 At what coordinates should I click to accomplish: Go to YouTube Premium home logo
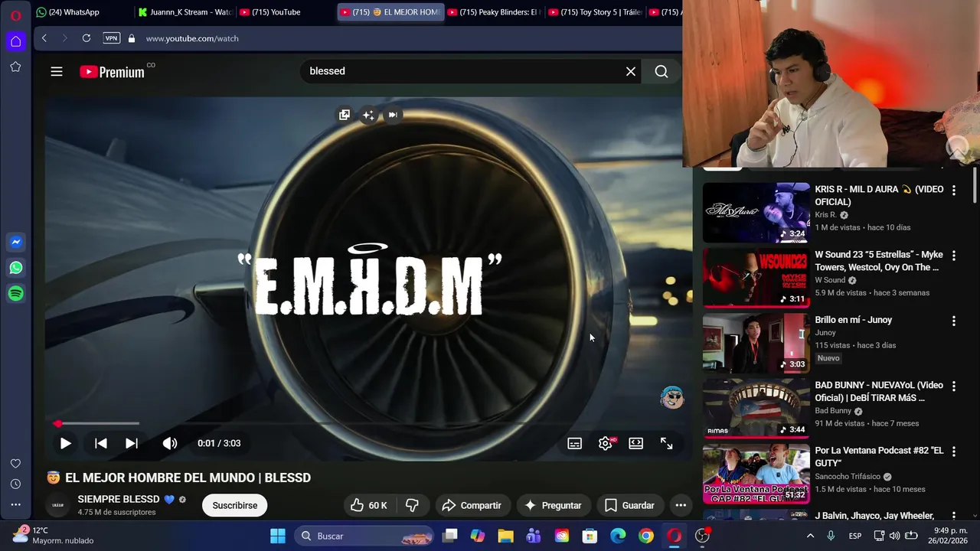pos(113,72)
